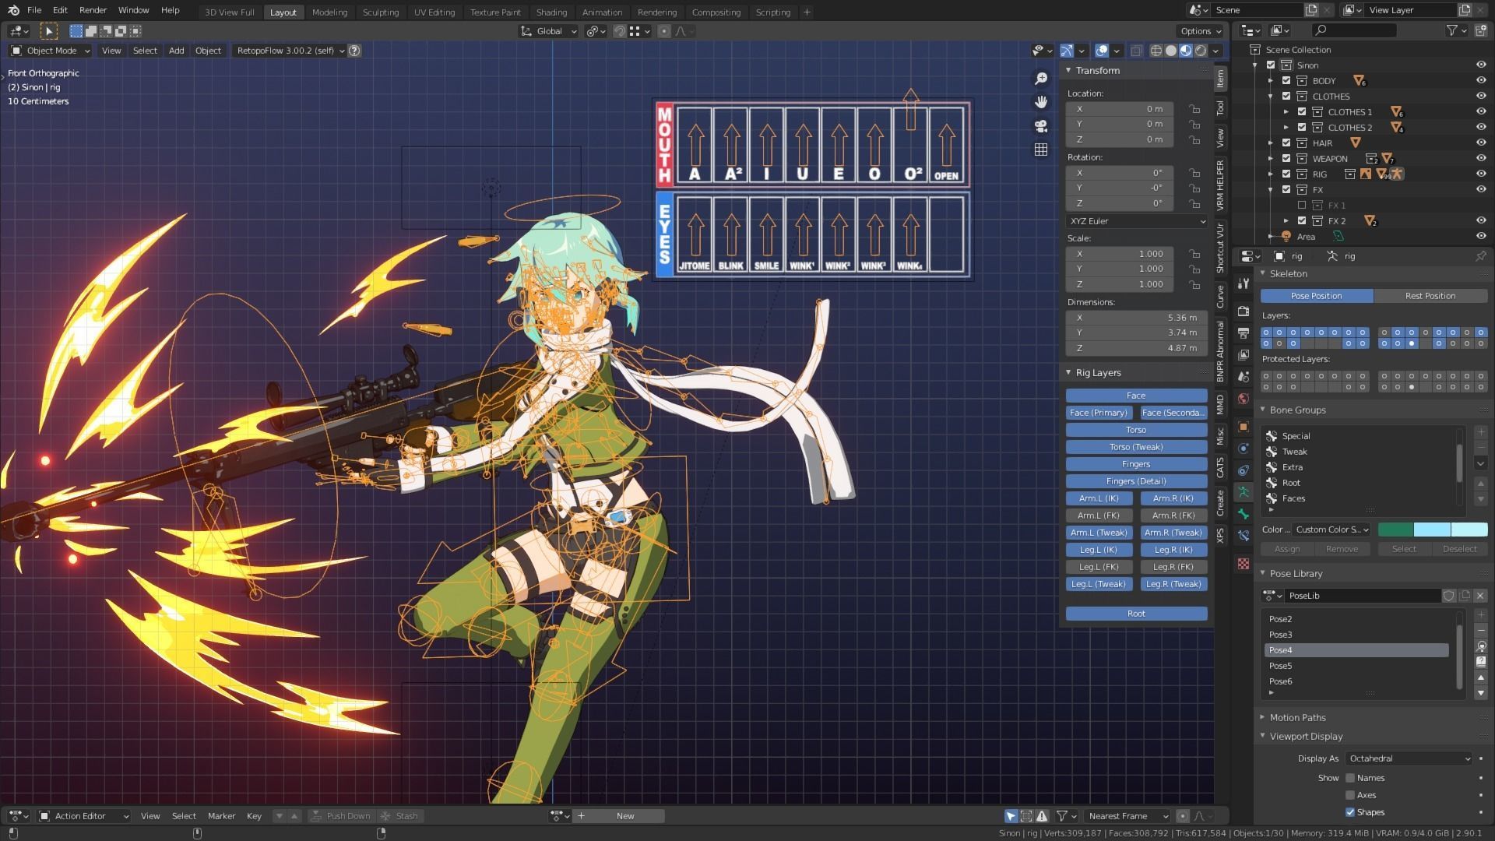The height and width of the screenshot is (841, 1495).
Task: Enable the Names show checkbox
Action: 1350,778
